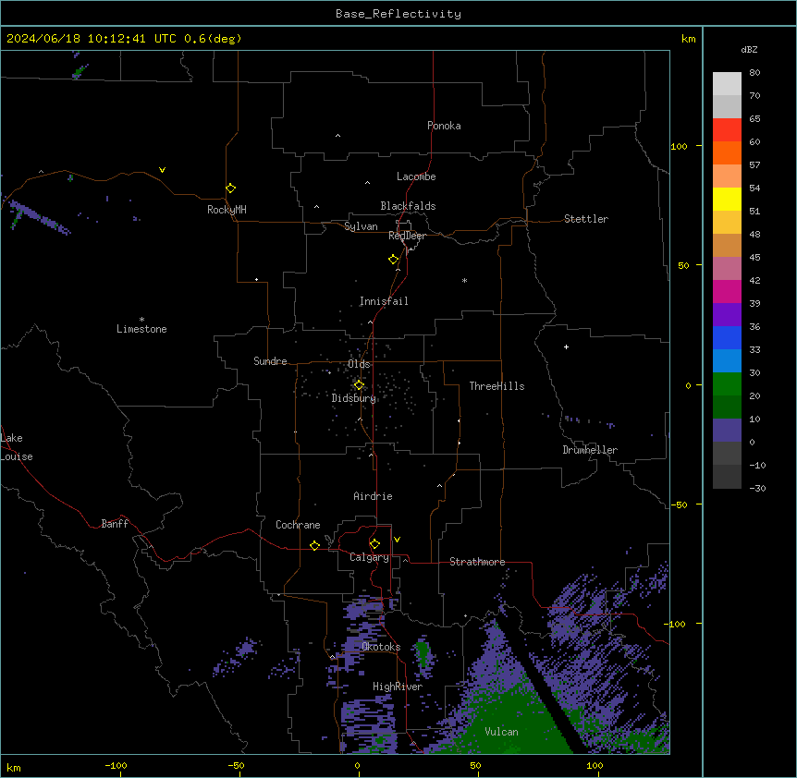Select the red 65 dBZ legend swatch
Screen dimensions: 797x778
(x=727, y=130)
